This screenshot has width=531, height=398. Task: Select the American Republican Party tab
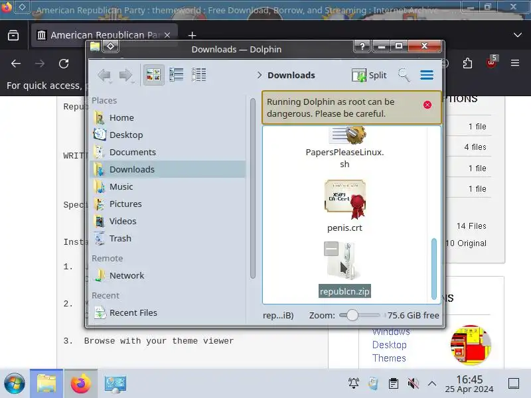[x=104, y=35]
